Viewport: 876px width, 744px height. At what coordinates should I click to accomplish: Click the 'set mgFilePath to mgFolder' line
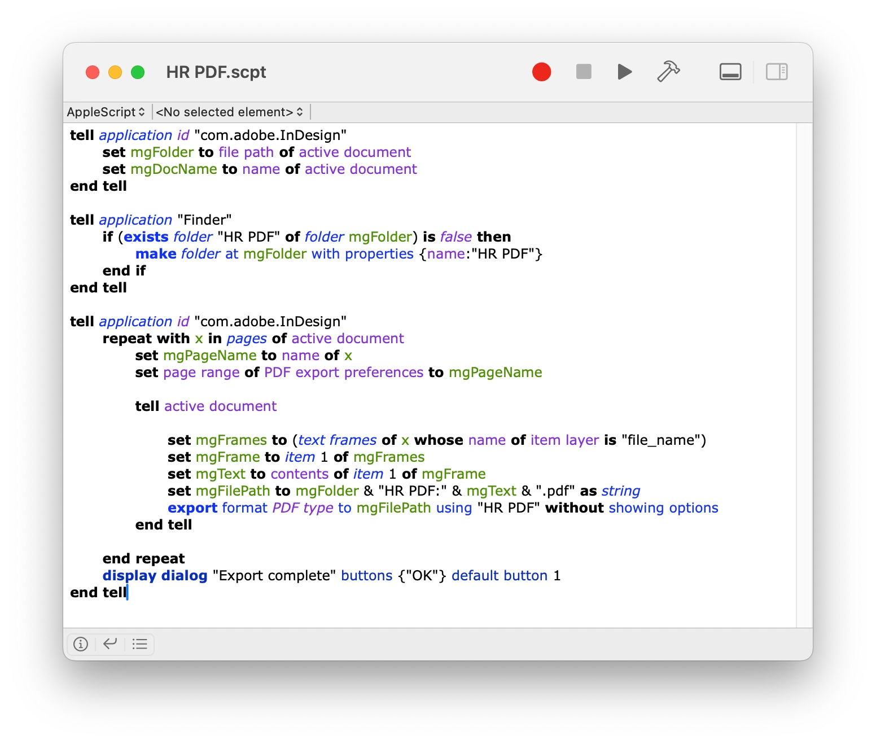coord(404,491)
